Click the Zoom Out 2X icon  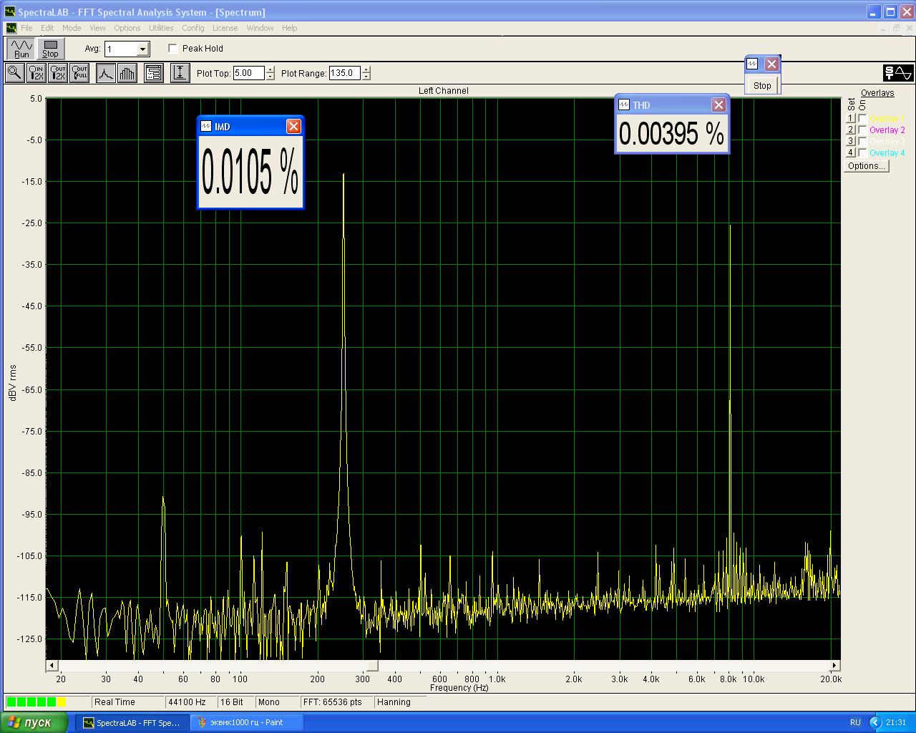click(x=58, y=73)
